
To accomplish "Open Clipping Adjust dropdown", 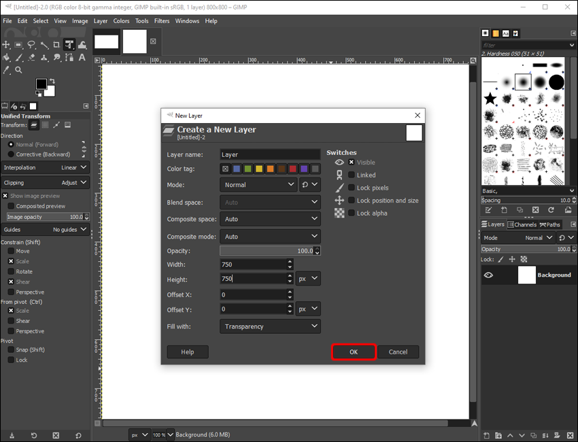I will 46,182.
